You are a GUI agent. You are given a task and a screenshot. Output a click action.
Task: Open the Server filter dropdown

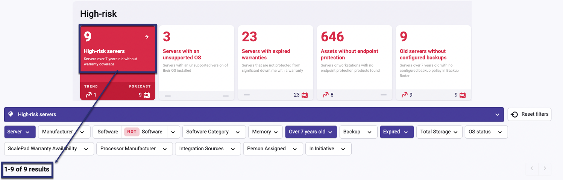(20, 132)
